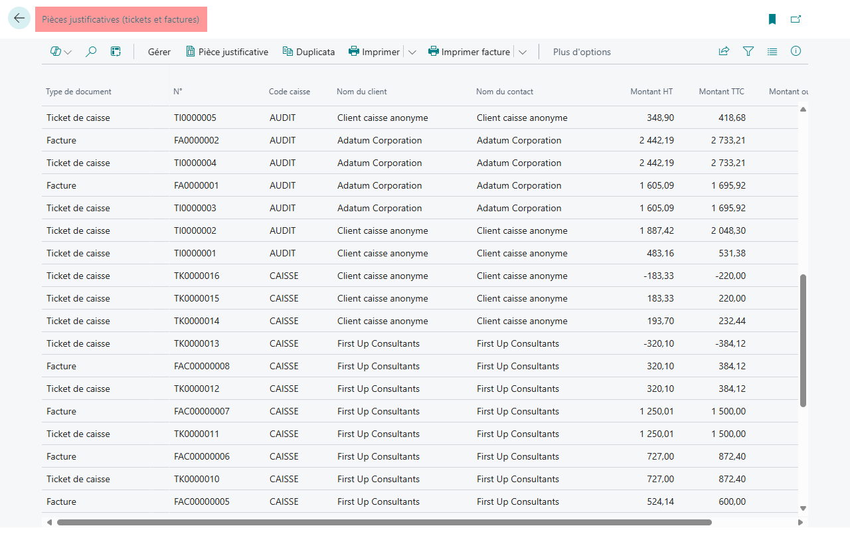Click the analysis mode icon with chevron

[x=61, y=52]
